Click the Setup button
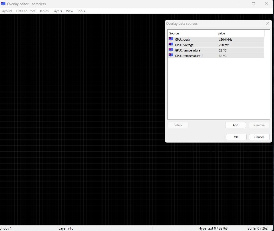Screen dimensions: 274x231 click(x=178, y=125)
